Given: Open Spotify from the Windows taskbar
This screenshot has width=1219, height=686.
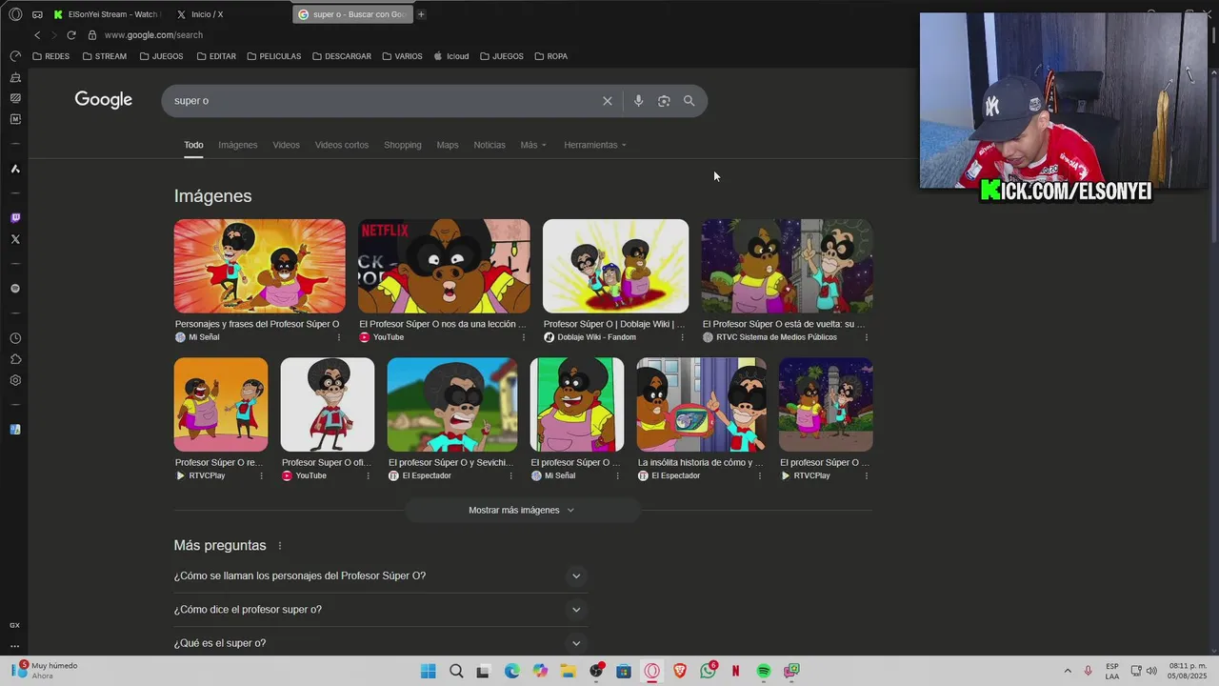Looking at the screenshot, I should [x=764, y=672].
